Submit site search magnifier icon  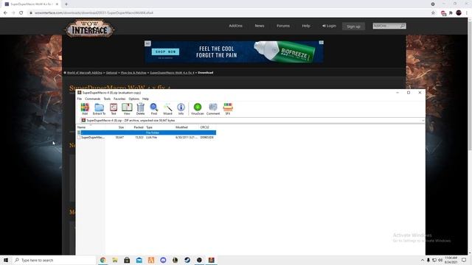pos(403,26)
